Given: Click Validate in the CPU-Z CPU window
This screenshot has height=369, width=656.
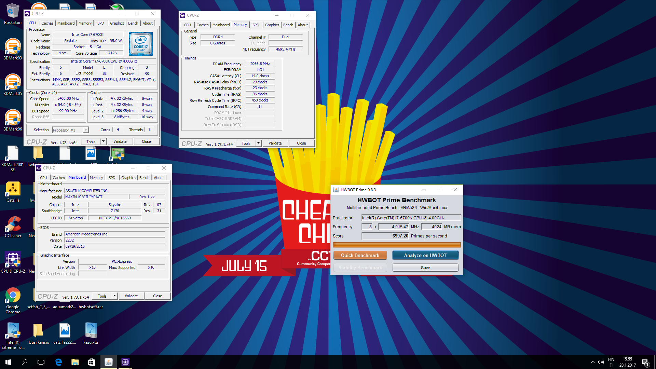Looking at the screenshot, I should [x=120, y=141].
